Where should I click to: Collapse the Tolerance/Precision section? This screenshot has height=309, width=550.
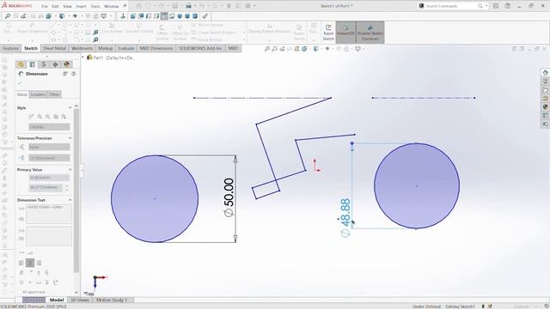(70, 138)
